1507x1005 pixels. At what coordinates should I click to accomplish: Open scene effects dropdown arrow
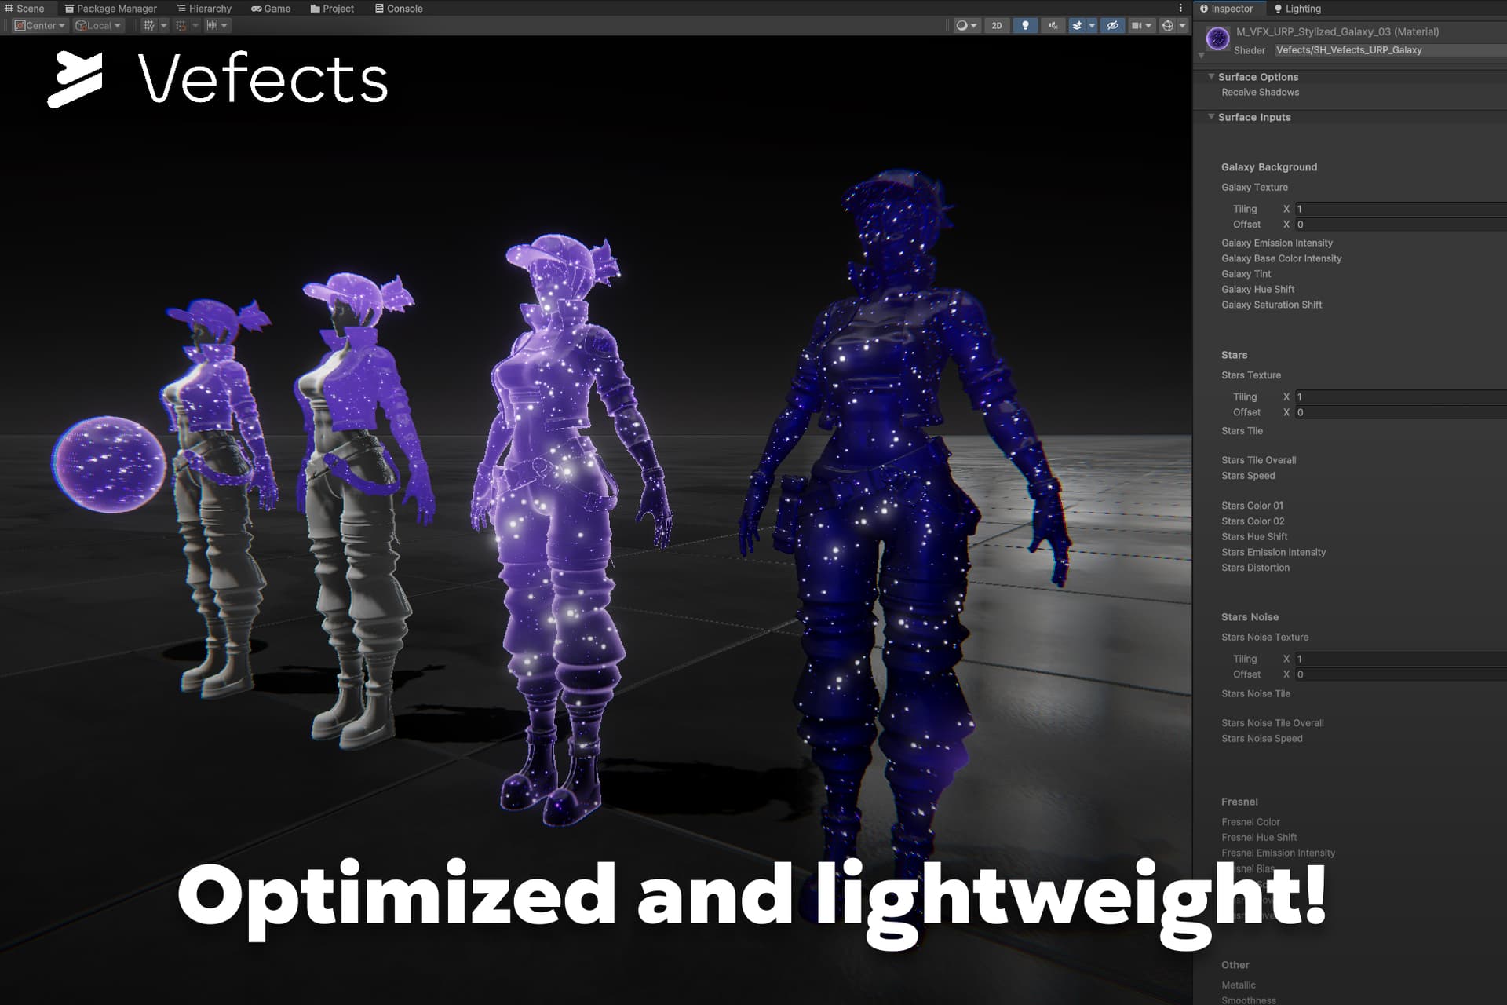pos(1092,26)
